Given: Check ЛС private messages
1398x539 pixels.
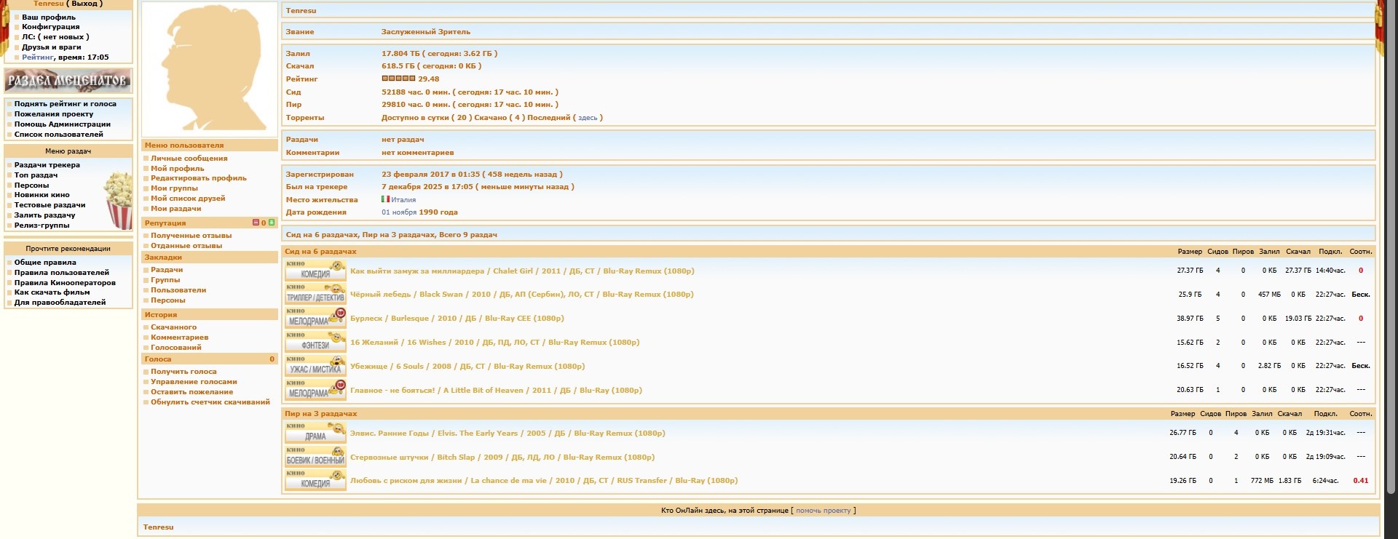Looking at the screenshot, I should click(55, 37).
